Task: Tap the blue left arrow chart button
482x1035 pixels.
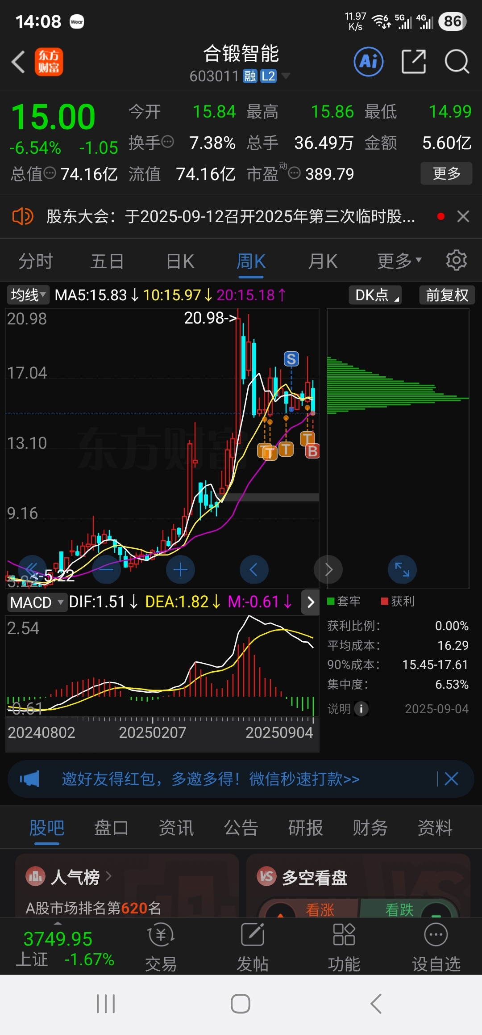Action: click(x=254, y=569)
